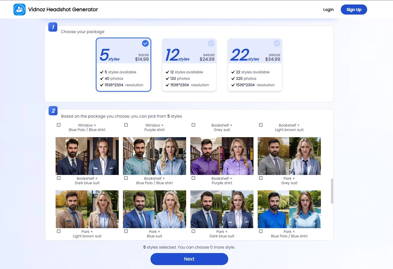The height and width of the screenshot is (269, 393).
Task: Select the Park + Light brown suit checkbox
Action: pyautogui.click(x=59, y=231)
